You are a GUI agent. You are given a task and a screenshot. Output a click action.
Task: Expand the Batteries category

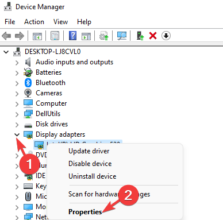(x=17, y=73)
